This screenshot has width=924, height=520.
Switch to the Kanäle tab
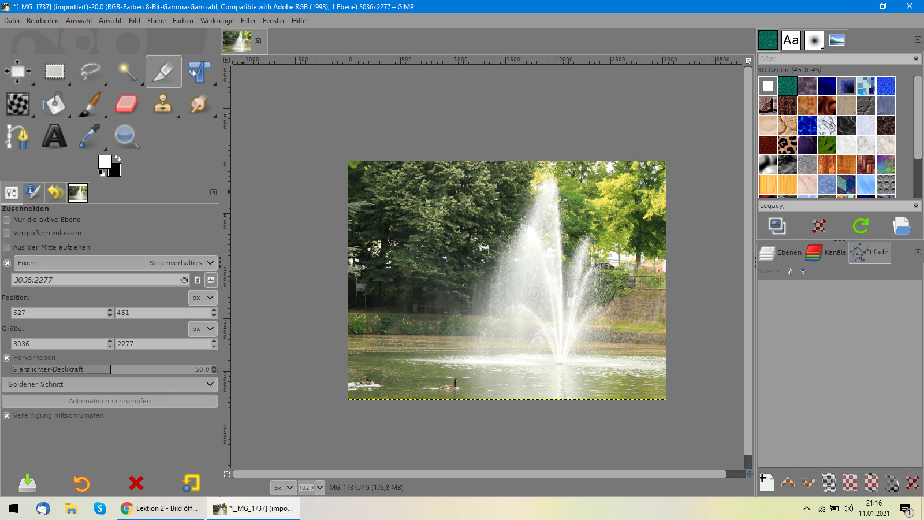[827, 252]
